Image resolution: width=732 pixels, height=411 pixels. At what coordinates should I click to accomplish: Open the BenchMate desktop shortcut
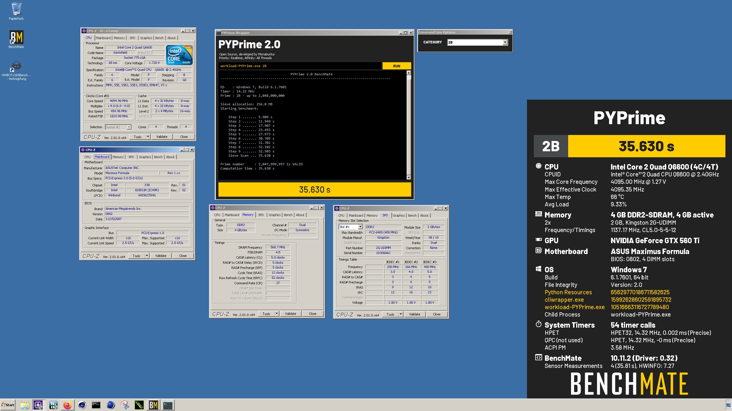click(16, 39)
